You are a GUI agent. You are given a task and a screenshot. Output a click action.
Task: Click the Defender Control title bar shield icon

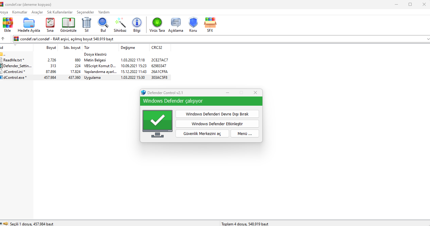coord(143,93)
